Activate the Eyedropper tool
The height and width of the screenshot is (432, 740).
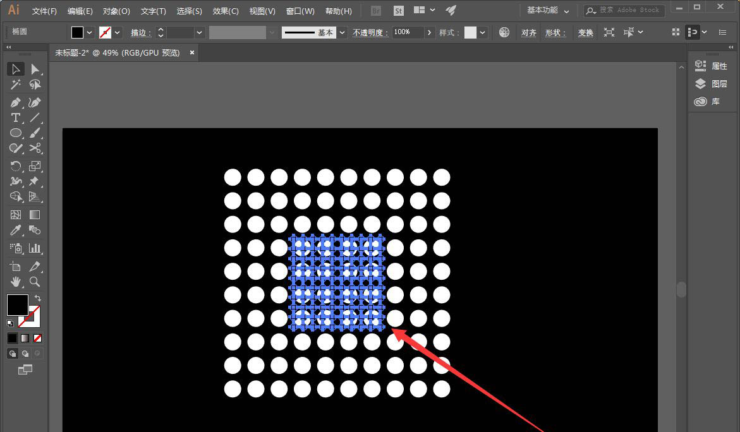[16, 231]
